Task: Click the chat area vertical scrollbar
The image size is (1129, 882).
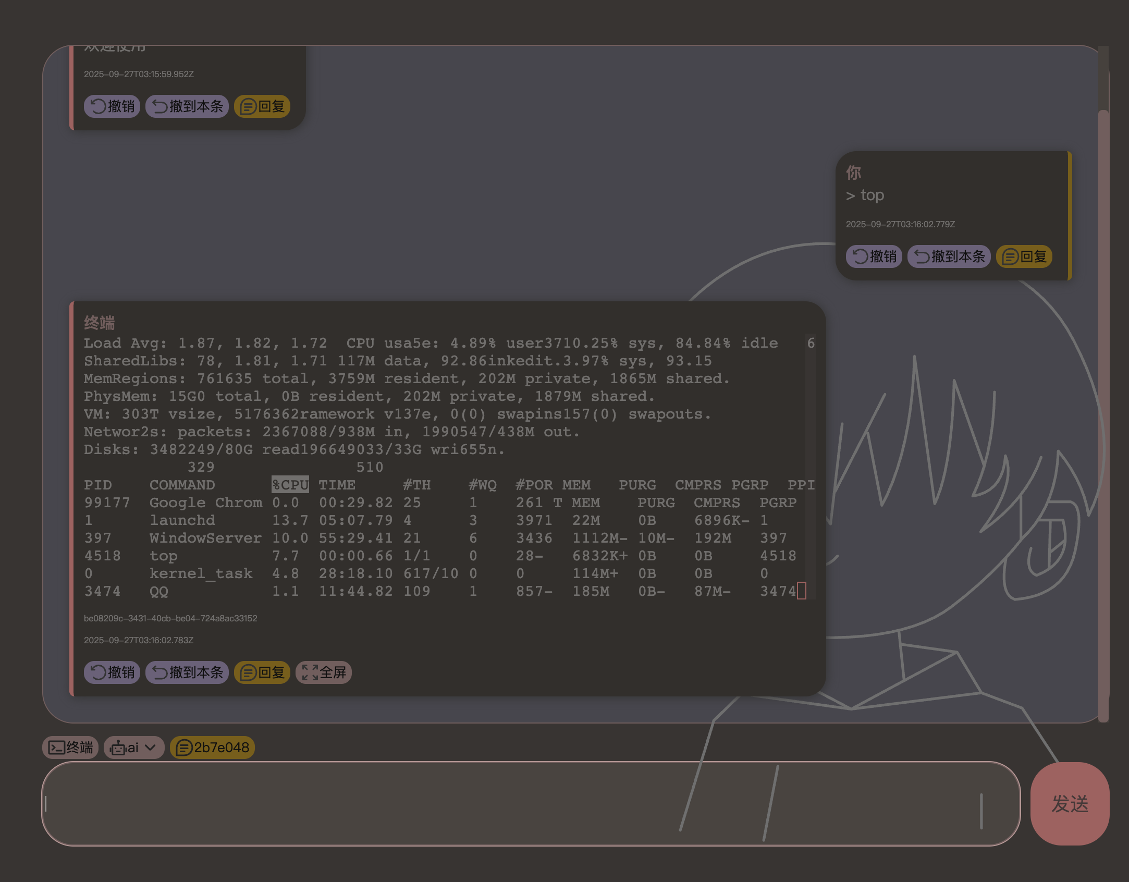Action: 1103,412
